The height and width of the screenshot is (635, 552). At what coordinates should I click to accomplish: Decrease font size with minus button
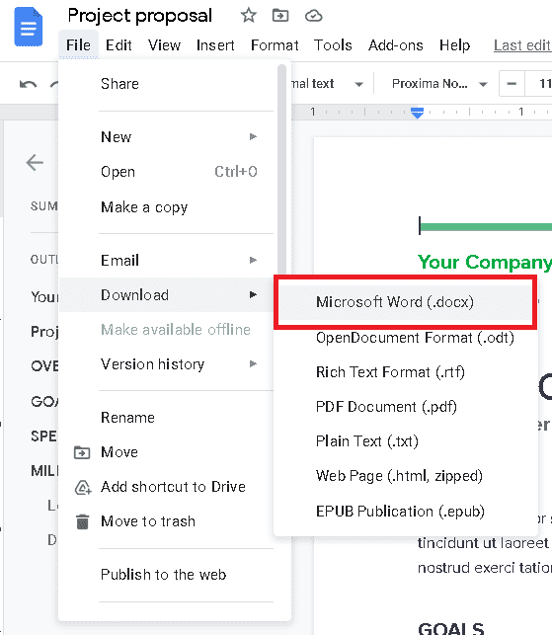coord(512,84)
